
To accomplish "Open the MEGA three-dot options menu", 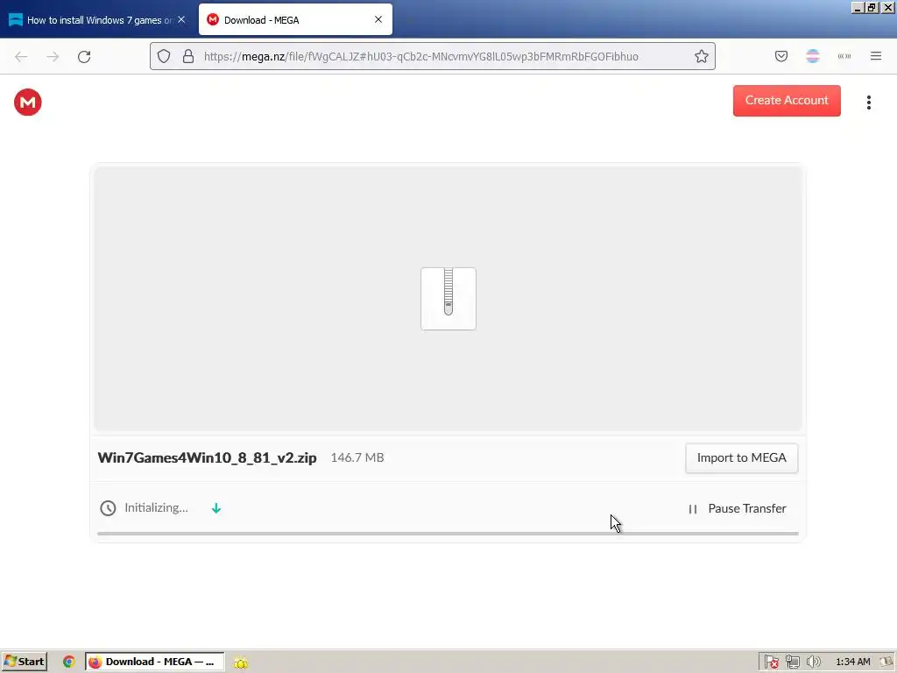I will (x=868, y=102).
